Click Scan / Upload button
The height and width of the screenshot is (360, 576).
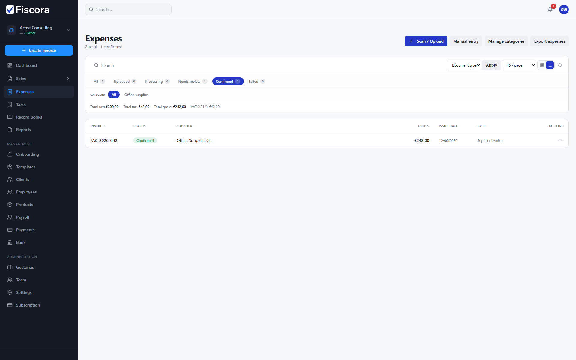click(426, 41)
